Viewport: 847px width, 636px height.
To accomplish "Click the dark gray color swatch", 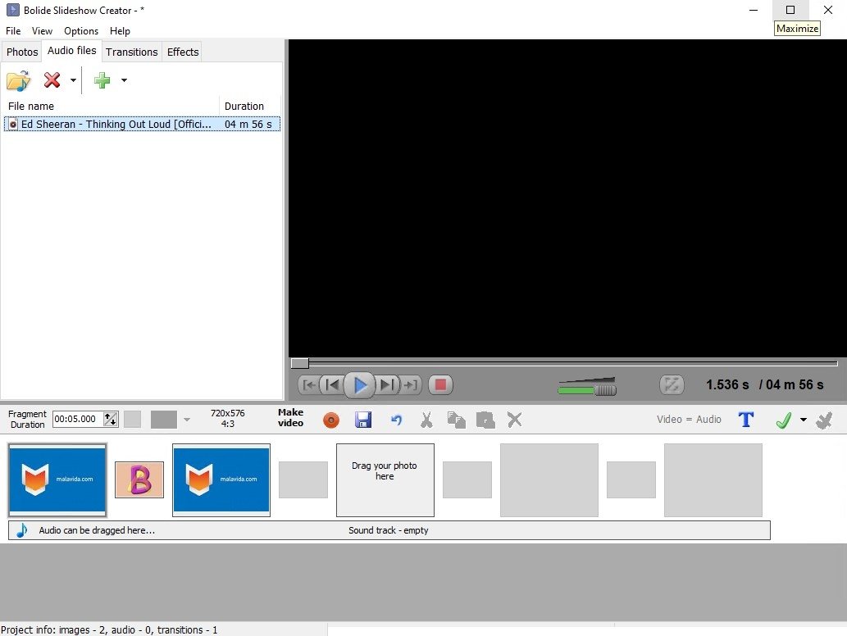I will tap(164, 420).
